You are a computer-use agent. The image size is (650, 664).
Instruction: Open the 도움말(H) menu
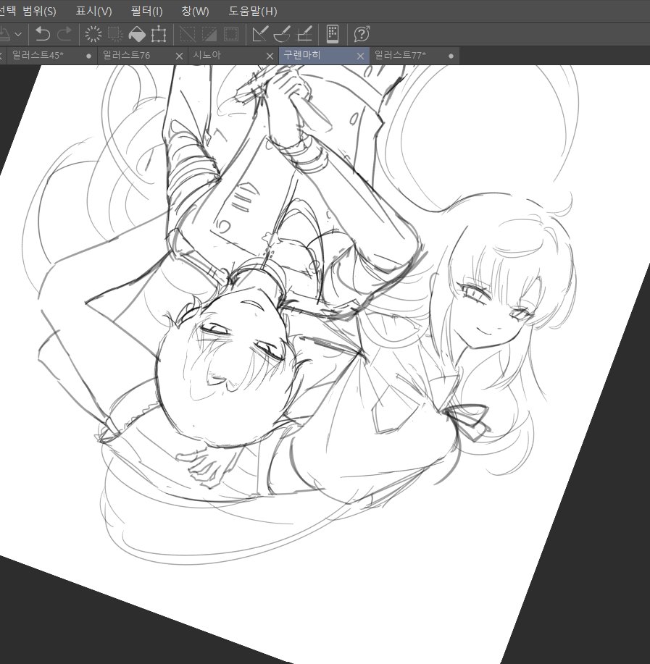253,11
